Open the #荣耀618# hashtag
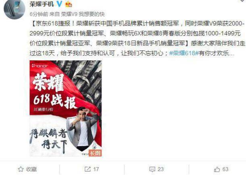 (x=184, y=53)
